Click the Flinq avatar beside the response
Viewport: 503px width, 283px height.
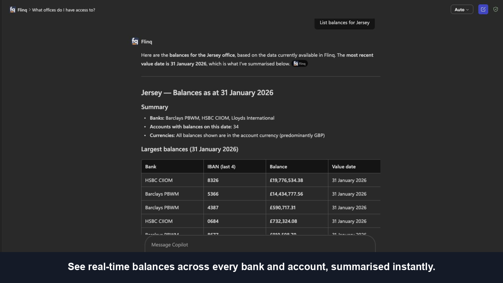[135, 41]
